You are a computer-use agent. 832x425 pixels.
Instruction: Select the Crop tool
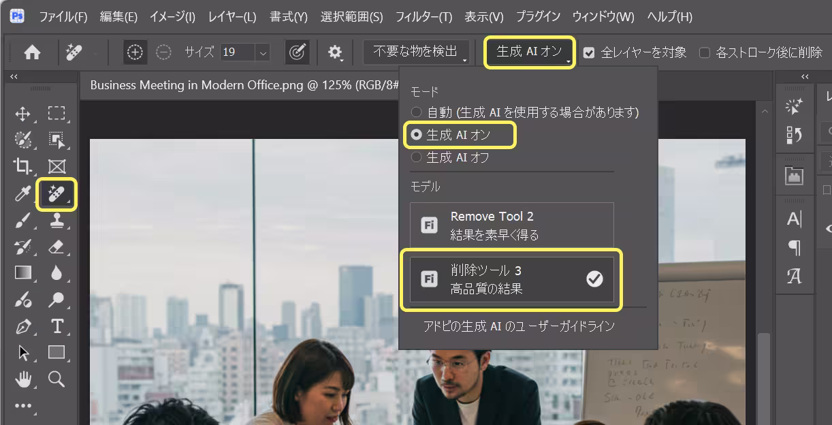pyautogui.click(x=22, y=166)
